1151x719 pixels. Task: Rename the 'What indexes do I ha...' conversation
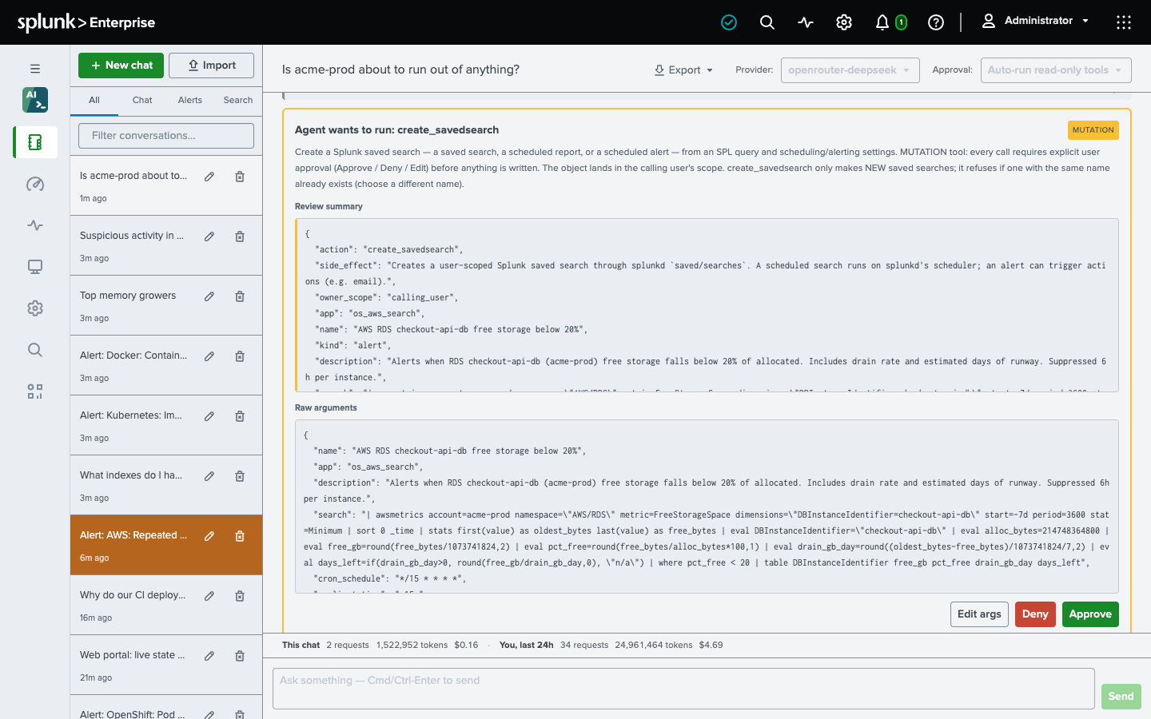[x=209, y=476]
